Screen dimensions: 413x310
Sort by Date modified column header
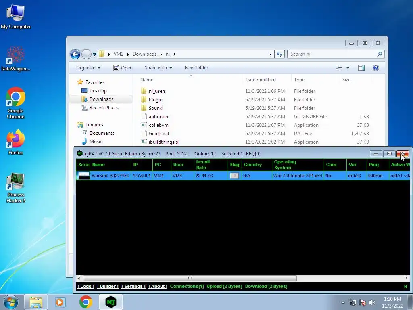[267, 80]
